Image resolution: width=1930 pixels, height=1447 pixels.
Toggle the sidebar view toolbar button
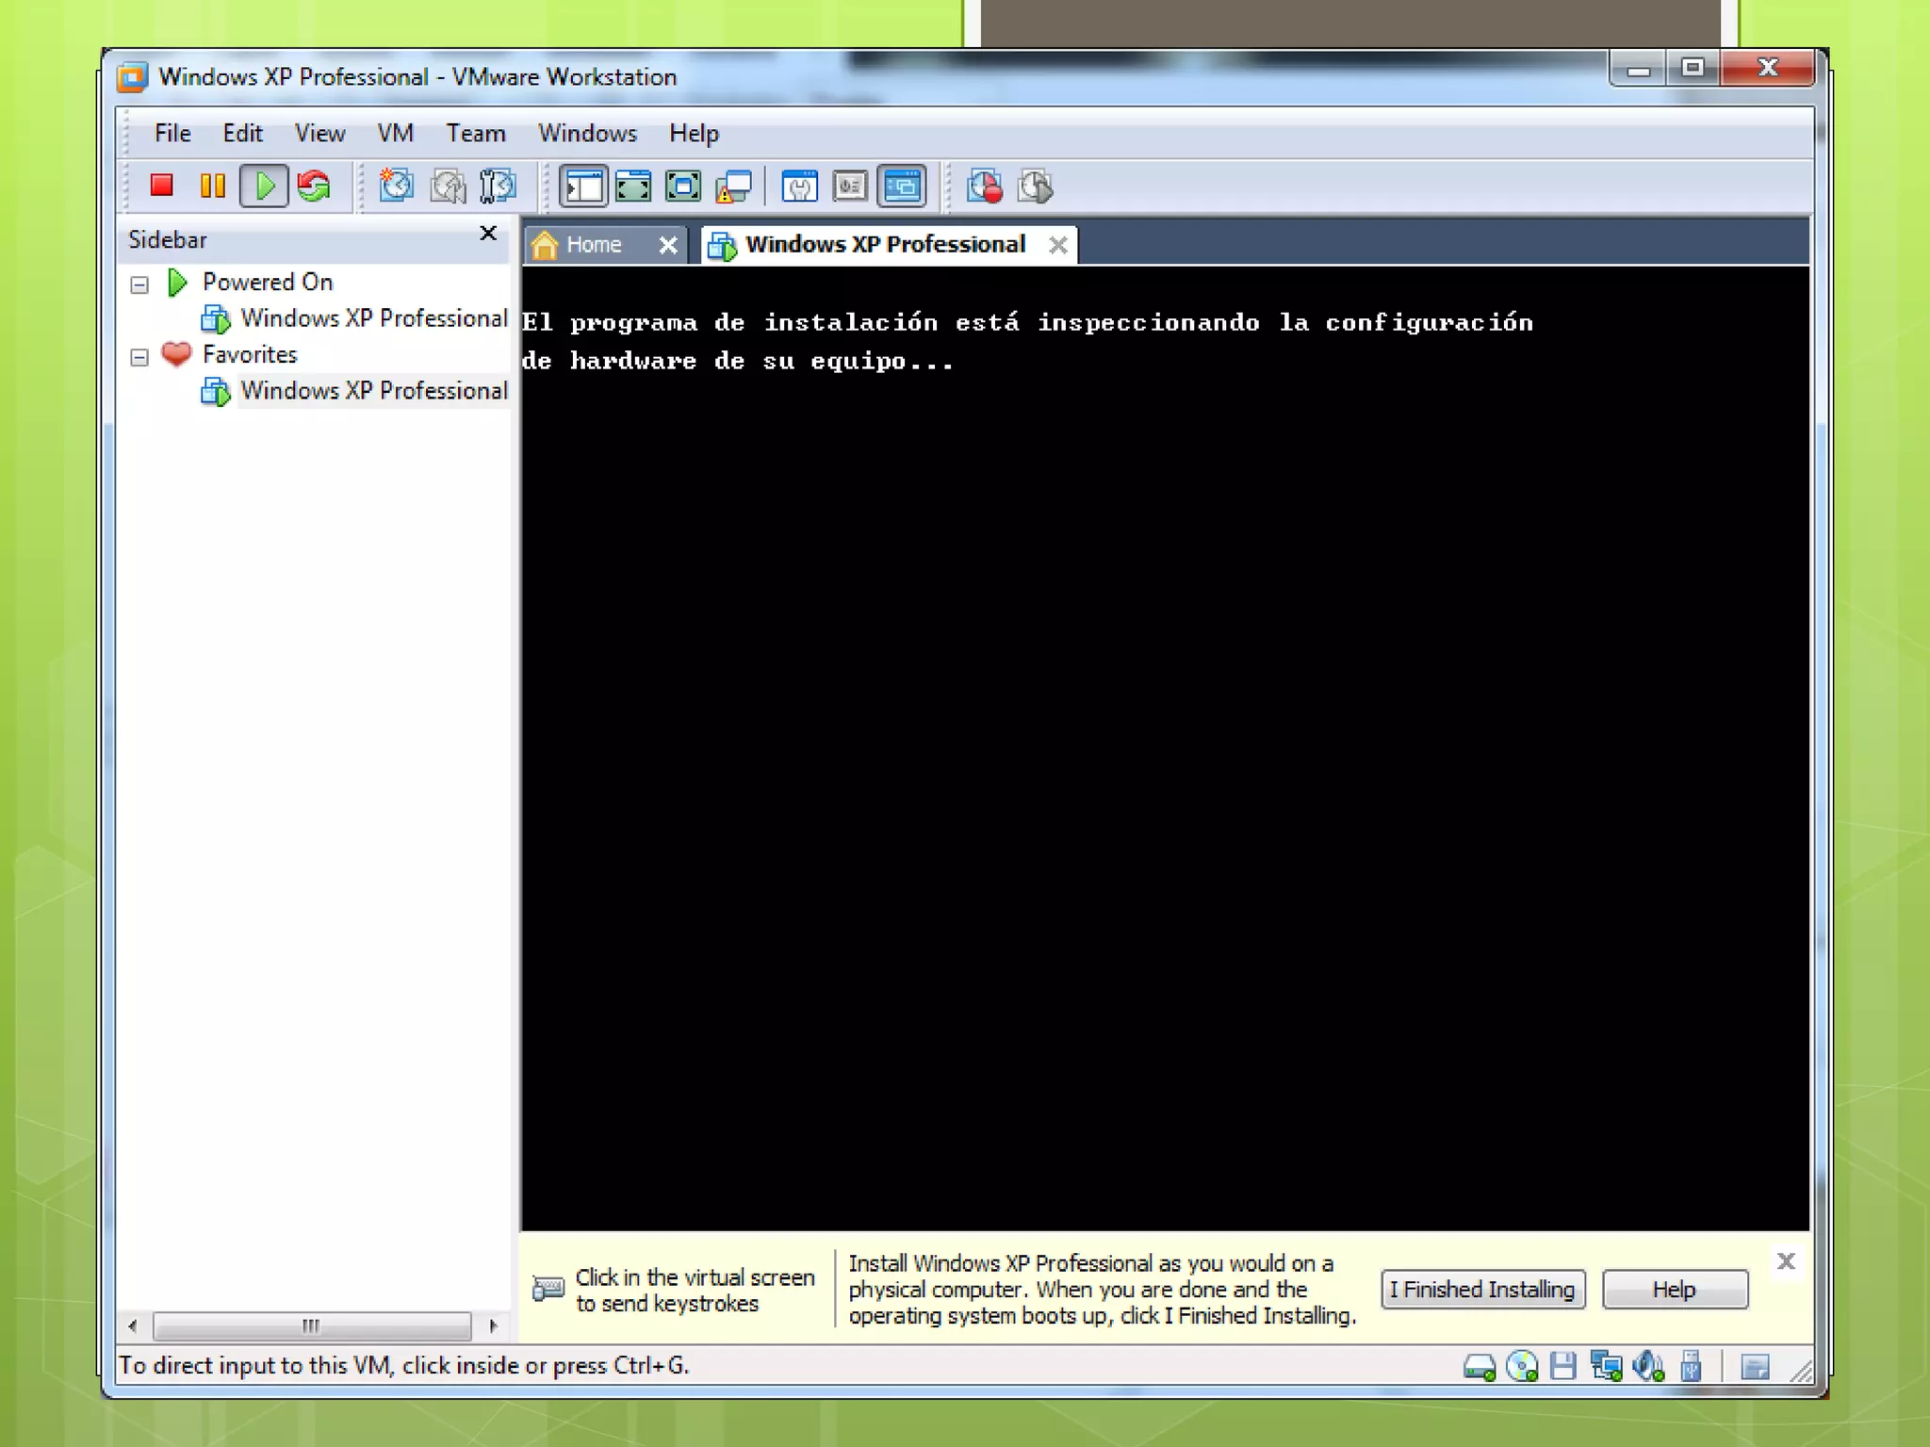coord(583,186)
